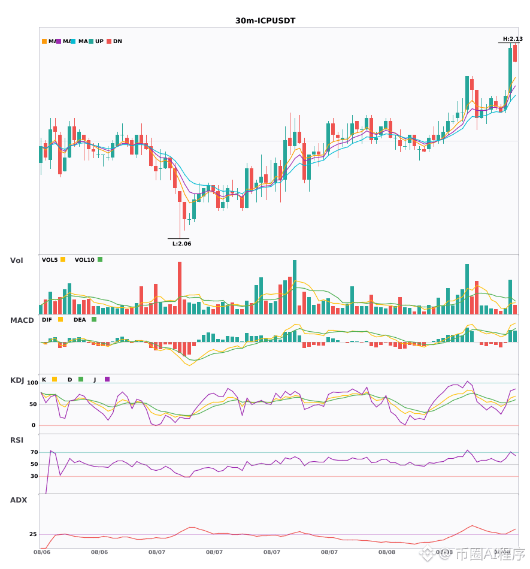
Task: Click the RSI panel label
Action: (17, 440)
